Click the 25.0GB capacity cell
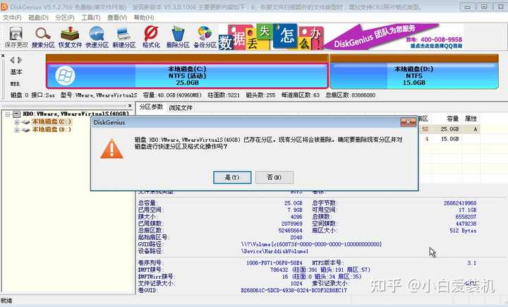Screen dimensions: 508x307 click(449, 129)
